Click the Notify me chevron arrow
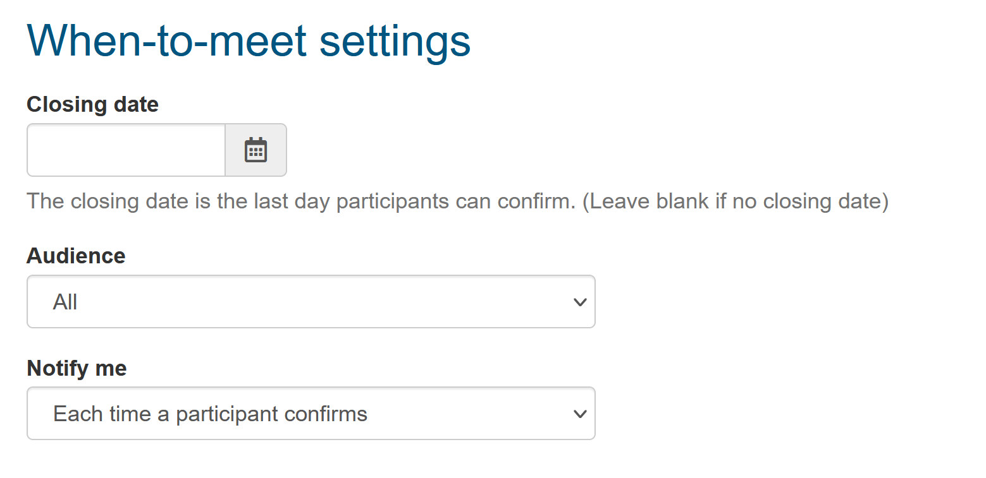 tap(579, 414)
